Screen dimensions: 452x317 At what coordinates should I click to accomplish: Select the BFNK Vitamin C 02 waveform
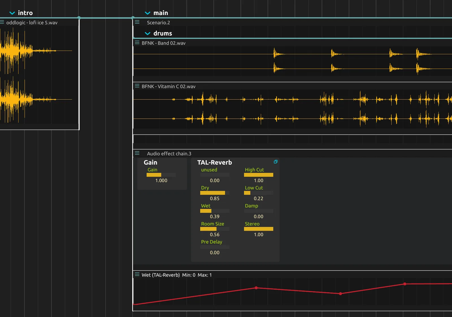click(x=292, y=109)
